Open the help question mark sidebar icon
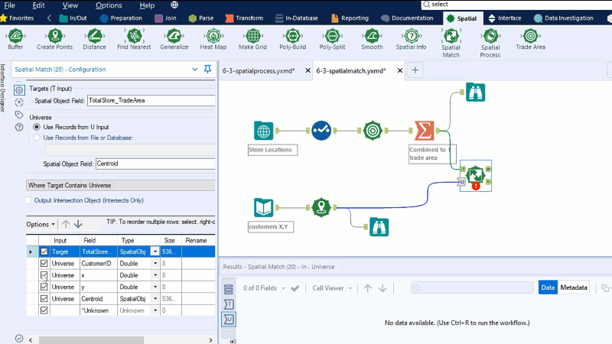Image resolution: width=612 pixels, height=344 pixels. pos(18,127)
